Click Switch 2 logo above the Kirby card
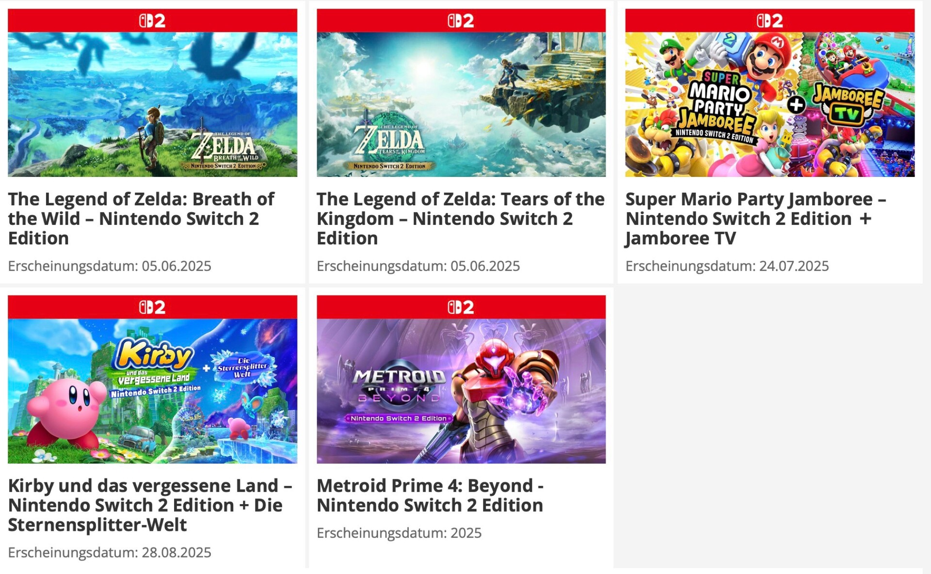This screenshot has height=574, width=931. pyautogui.click(x=152, y=307)
